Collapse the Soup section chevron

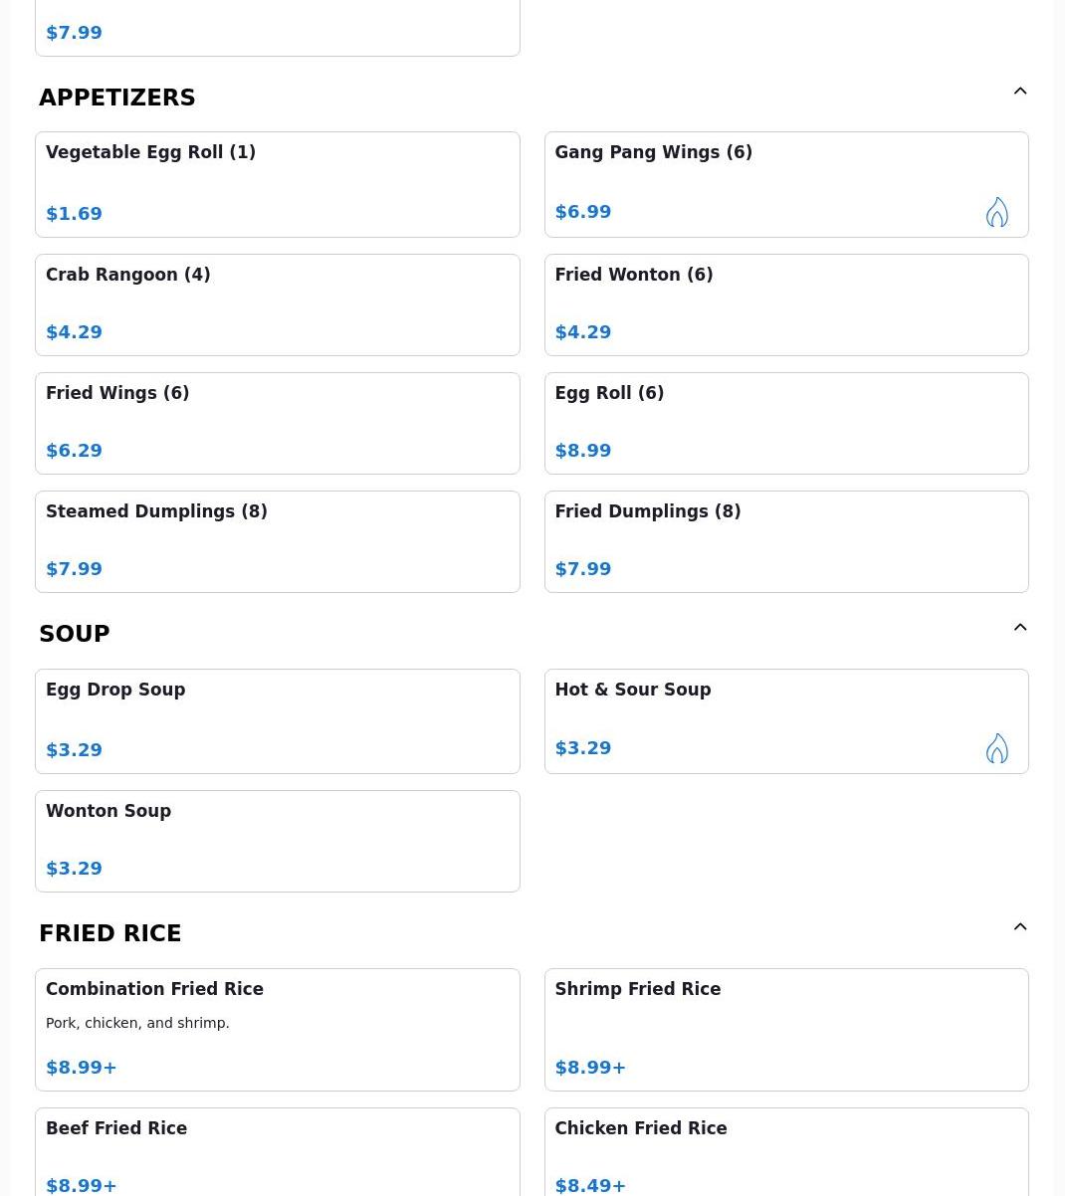click(1020, 627)
